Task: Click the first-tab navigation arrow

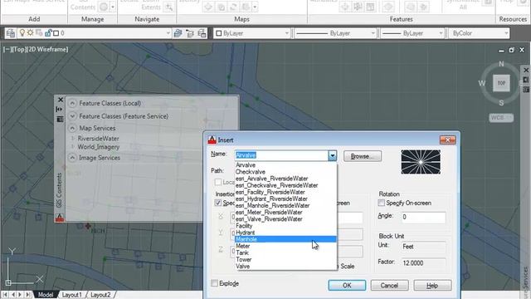Action: point(6,295)
